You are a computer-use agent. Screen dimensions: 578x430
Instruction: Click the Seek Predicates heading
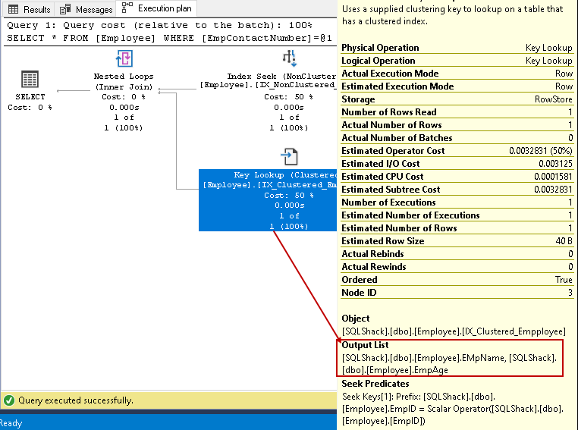(x=375, y=384)
